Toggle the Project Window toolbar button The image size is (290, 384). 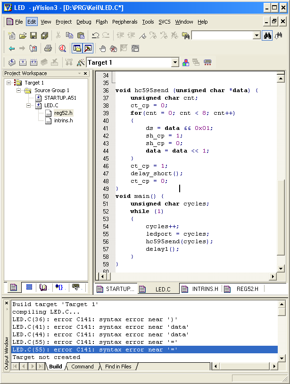coord(77,48)
